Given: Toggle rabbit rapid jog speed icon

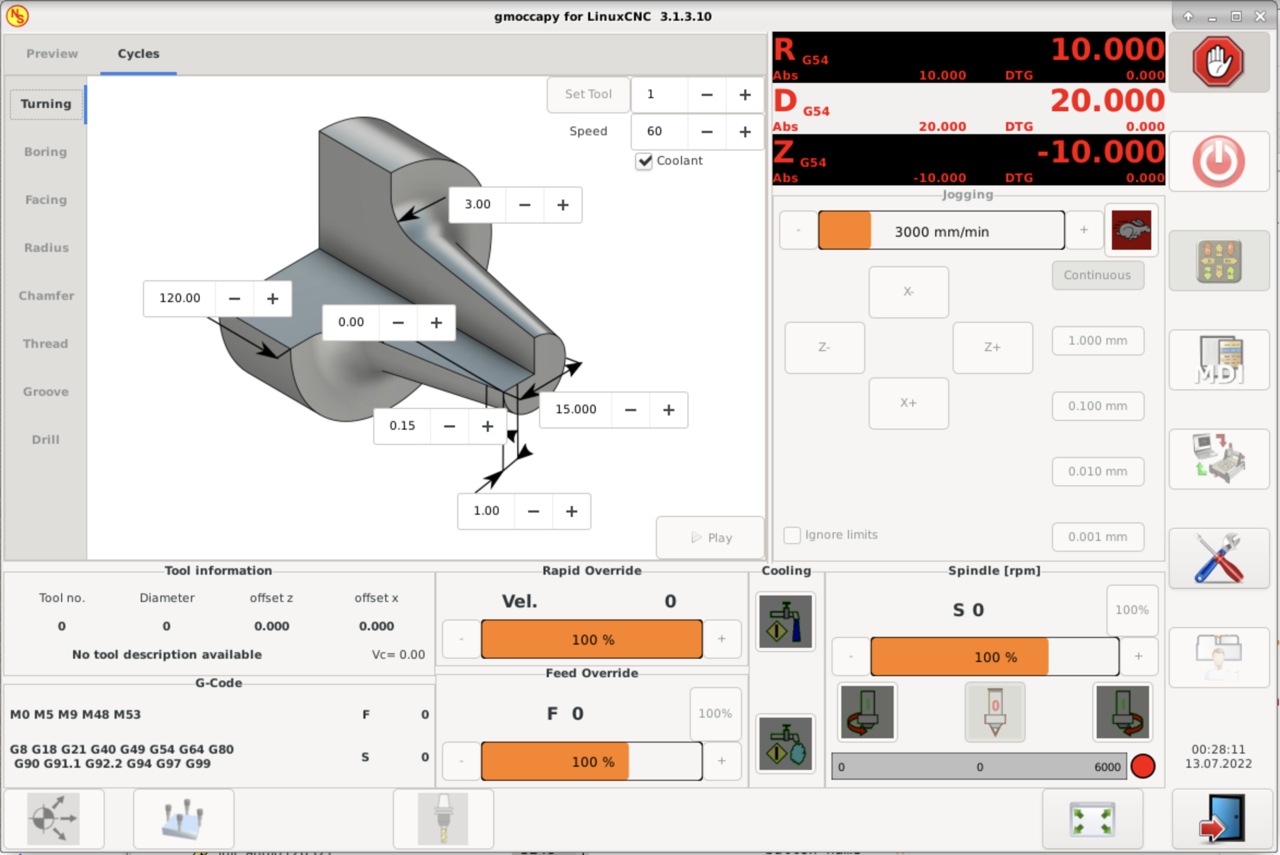Looking at the screenshot, I should point(1131,230).
